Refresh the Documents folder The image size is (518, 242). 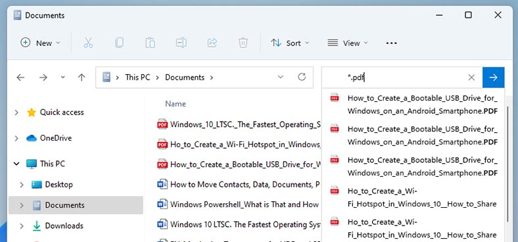(x=302, y=77)
